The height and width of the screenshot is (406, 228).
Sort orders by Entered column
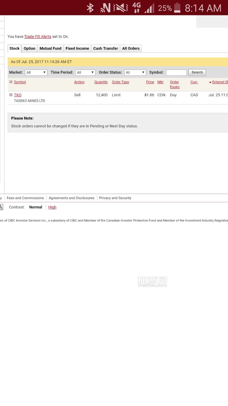click(220, 82)
